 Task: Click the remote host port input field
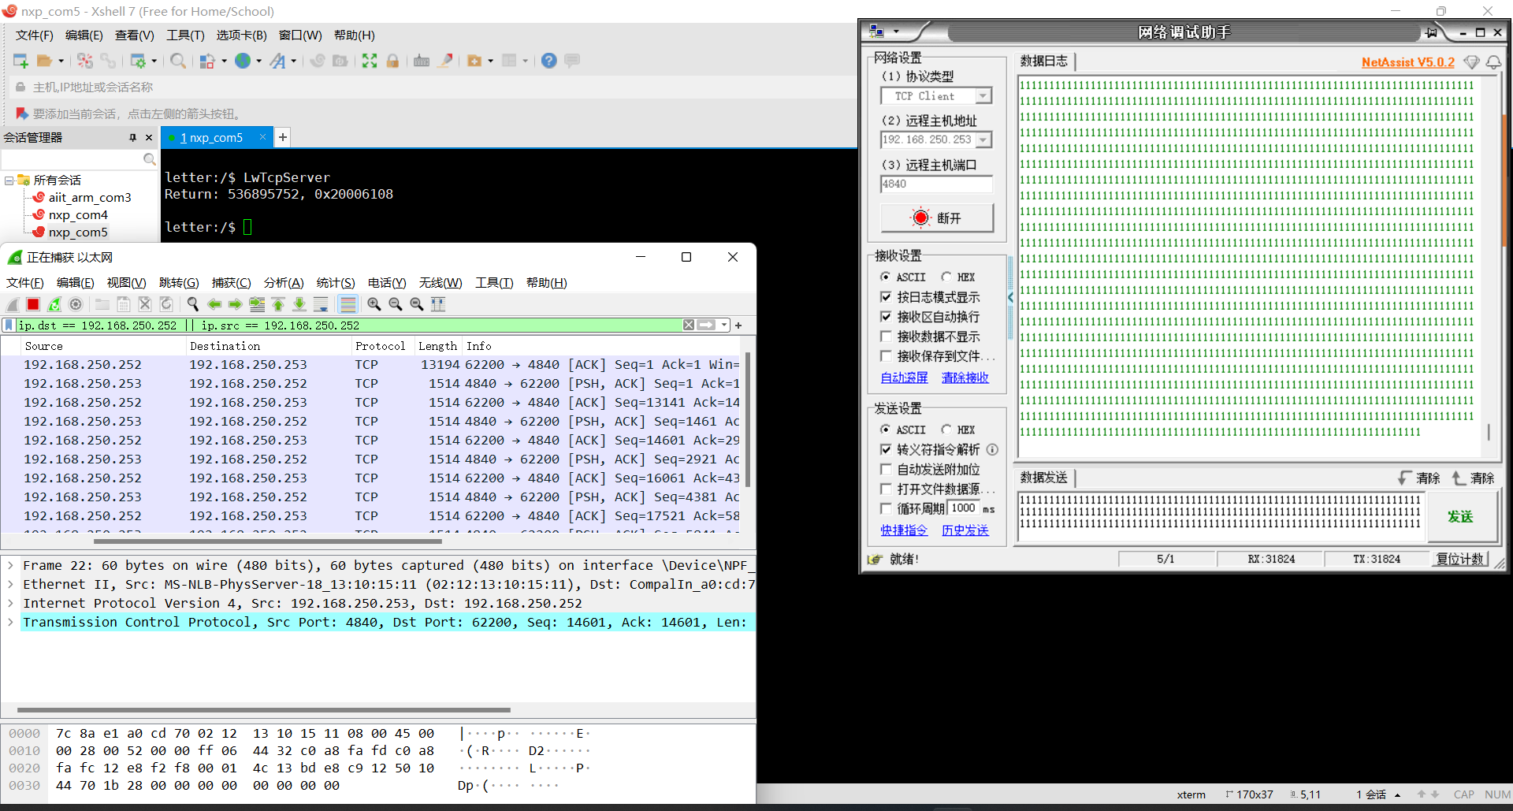coord(935,184)
